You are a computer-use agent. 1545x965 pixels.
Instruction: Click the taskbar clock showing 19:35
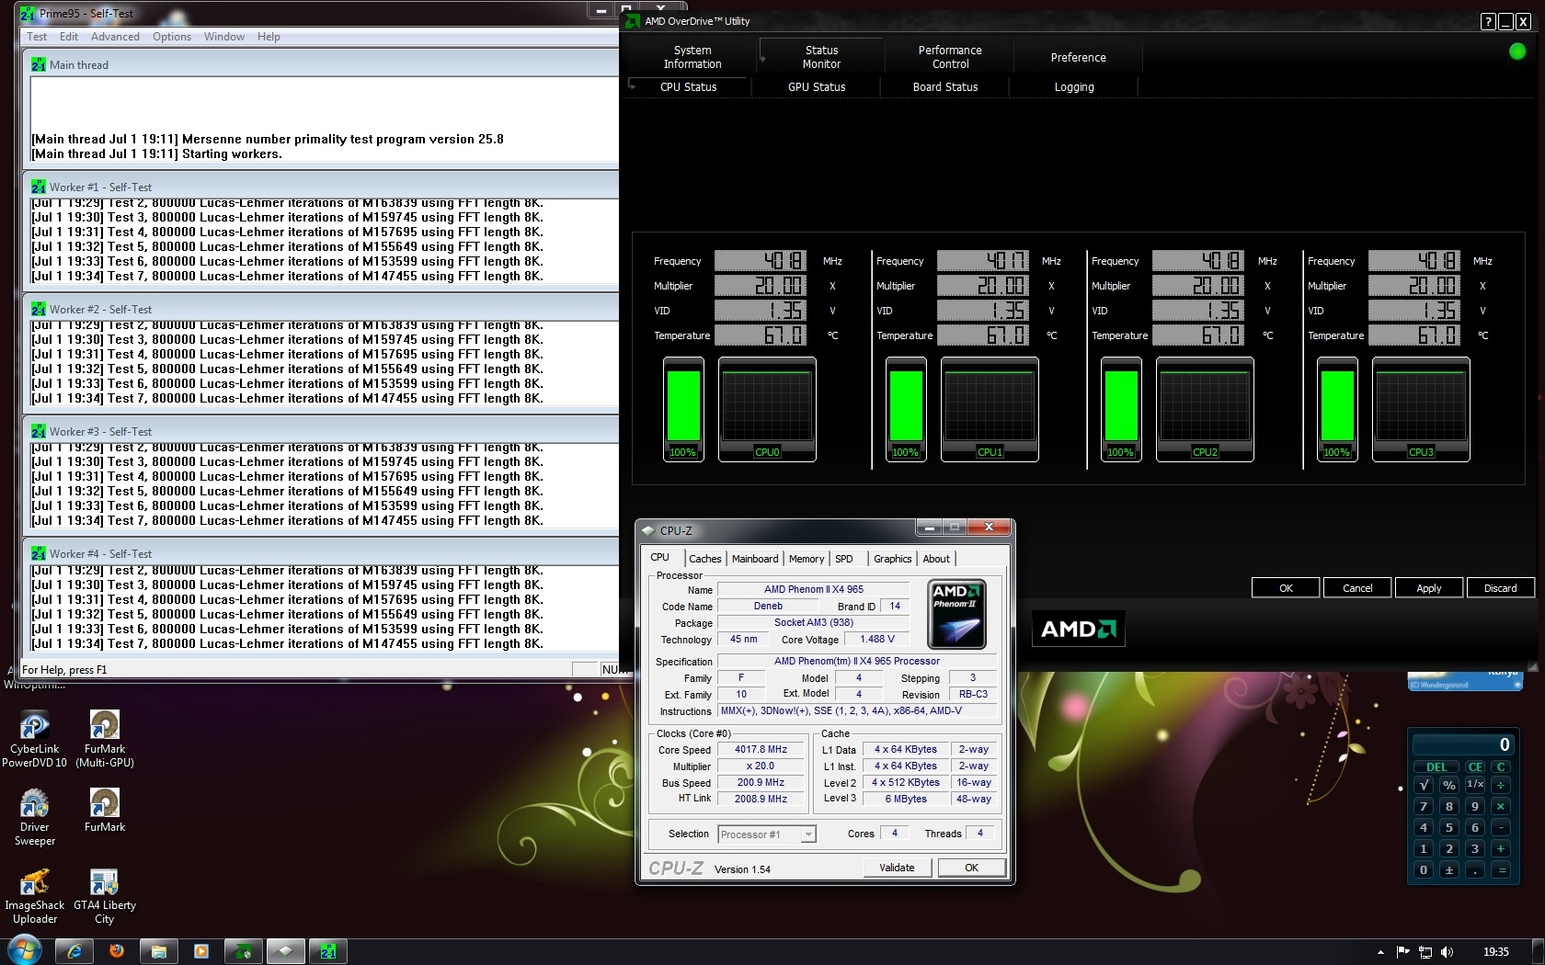click(1496, 952)
